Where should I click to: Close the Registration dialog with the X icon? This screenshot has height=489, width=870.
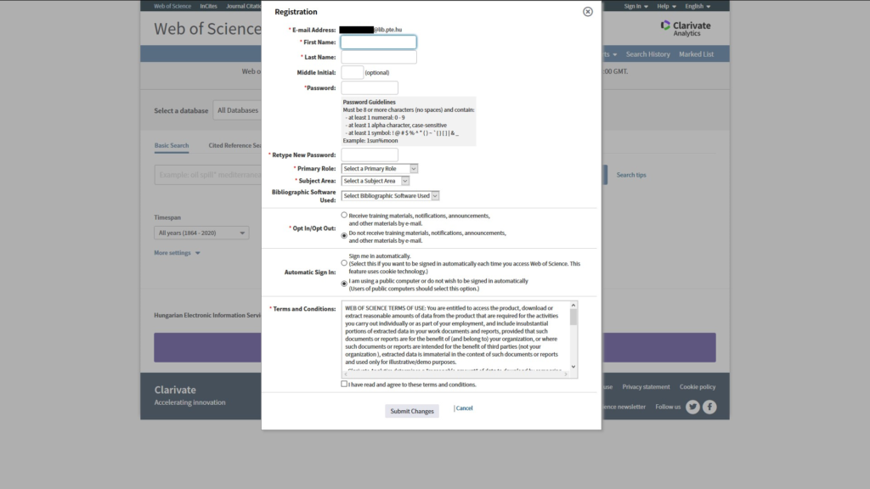coord(588,12)
